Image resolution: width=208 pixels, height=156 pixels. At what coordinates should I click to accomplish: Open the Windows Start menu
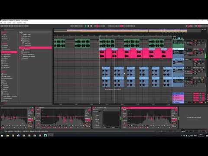click(x=2, y=136)
